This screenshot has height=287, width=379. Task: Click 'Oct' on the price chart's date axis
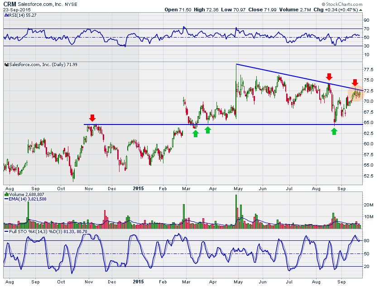(x=61, y=189)
